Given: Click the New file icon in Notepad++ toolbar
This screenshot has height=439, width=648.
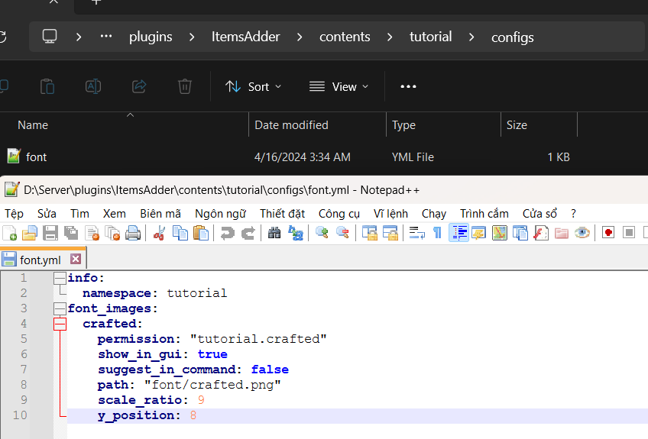Looking at the screenshot, I should [x=10, y=233].
